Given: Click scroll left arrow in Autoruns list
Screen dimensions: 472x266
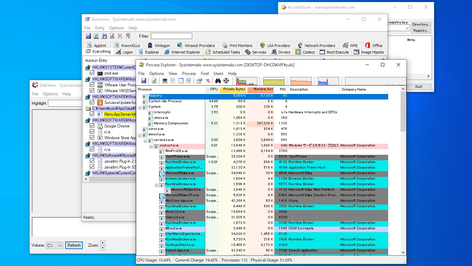Looking at the screenshot, I should [x=86, y=179].
